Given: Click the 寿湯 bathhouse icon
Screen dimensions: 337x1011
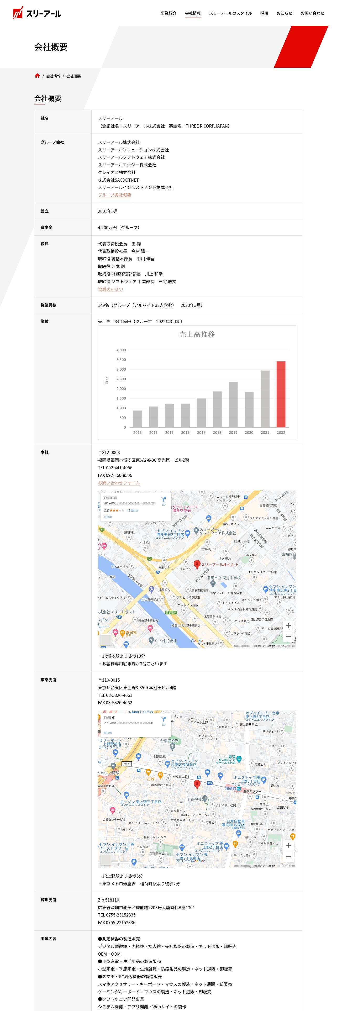Looking at the screenshot, I should tap(239, 759).
